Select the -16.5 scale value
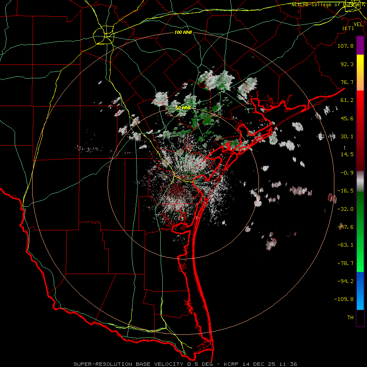The image size is (367, 367). (x=345, y=191)
